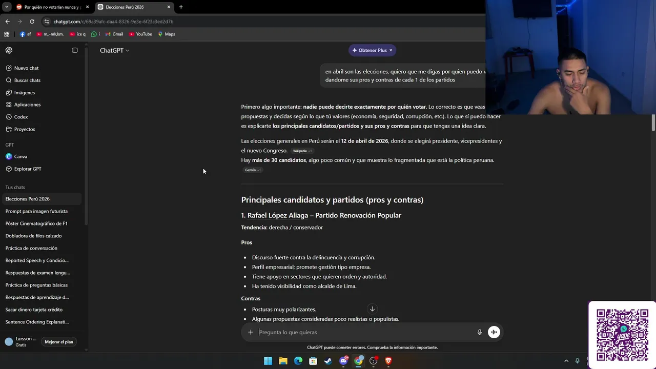
Task: Expand the system tray hidden icons chevron
Action: click(566, 361)
